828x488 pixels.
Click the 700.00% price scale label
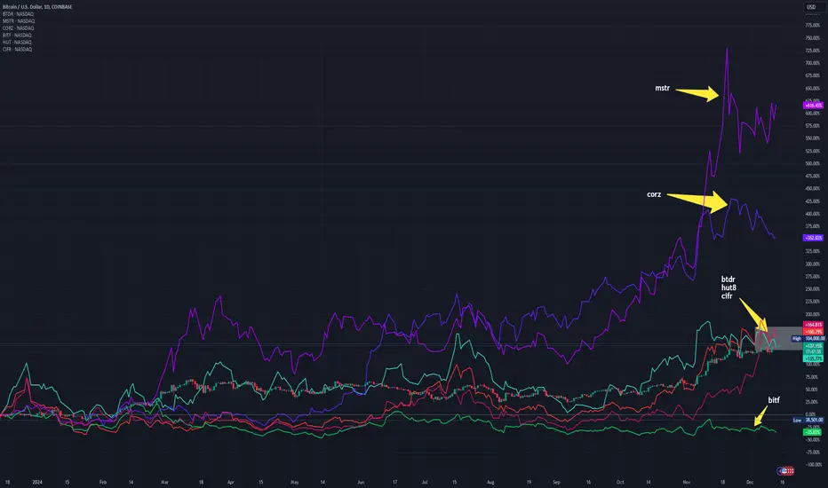point(813,63)
